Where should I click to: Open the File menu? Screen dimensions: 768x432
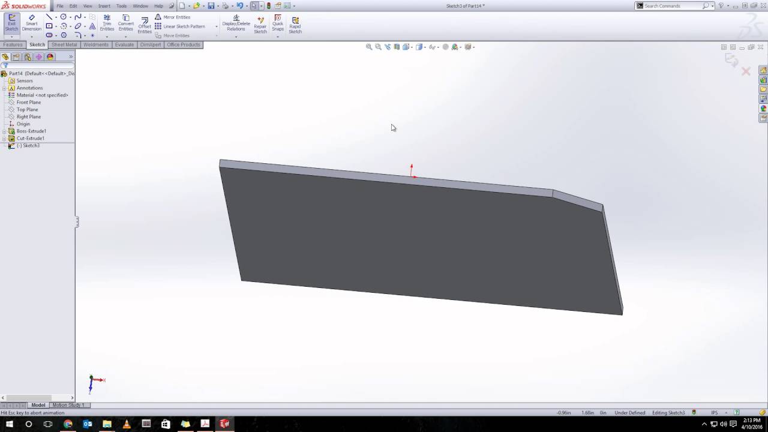click(60, 6)
